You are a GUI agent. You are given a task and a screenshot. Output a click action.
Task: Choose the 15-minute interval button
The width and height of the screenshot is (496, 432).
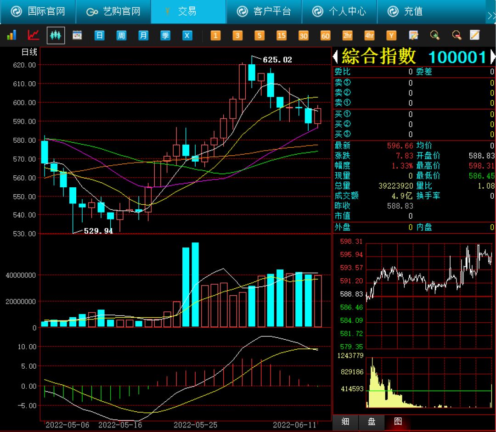[282, 35]
